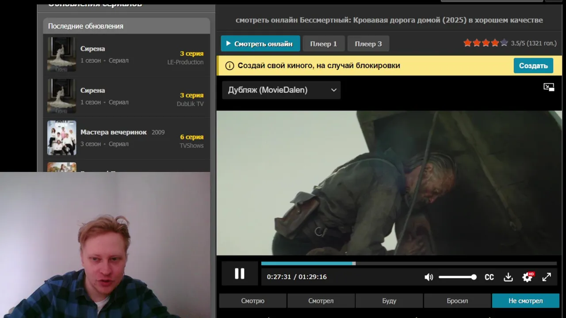Click 3 серия LE-Production label
The image size is (566, 318).
click(185, 58)
